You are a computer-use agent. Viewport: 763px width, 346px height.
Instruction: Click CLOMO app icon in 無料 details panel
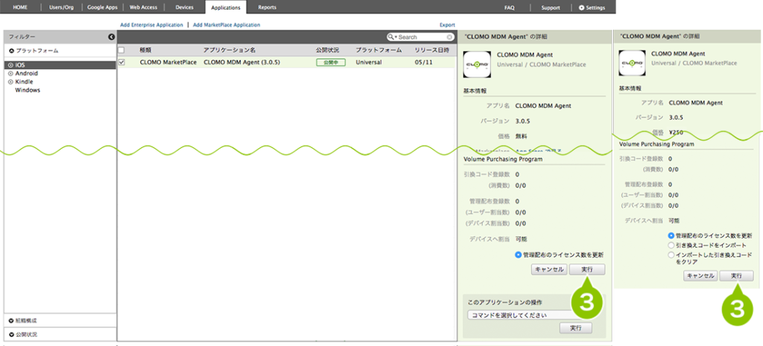coord(477,64)
